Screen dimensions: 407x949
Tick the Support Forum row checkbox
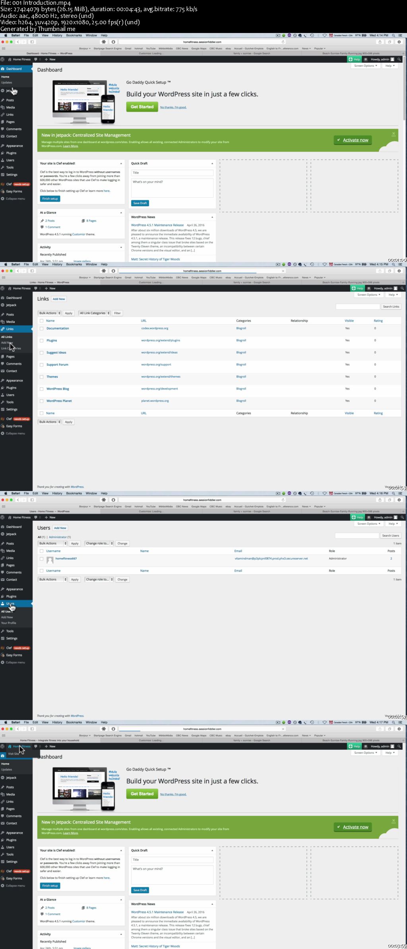(41, 365)
